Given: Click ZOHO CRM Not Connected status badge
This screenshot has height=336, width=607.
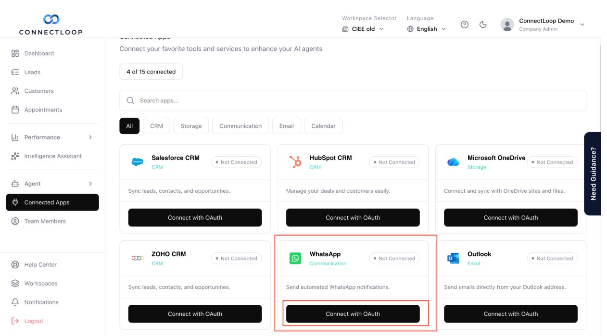Looking at the screenshot, I should click(x=236, y=258).
